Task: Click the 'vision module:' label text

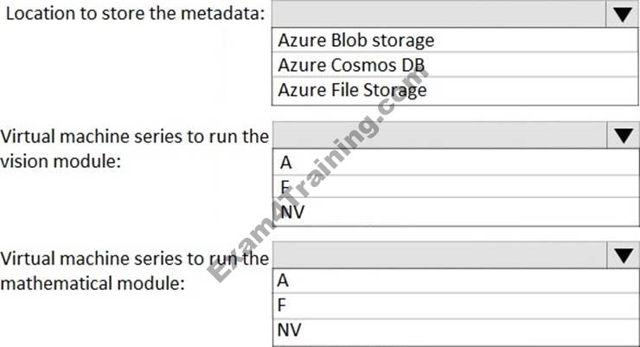Action: pyautogui.click(x=59, y=161)
